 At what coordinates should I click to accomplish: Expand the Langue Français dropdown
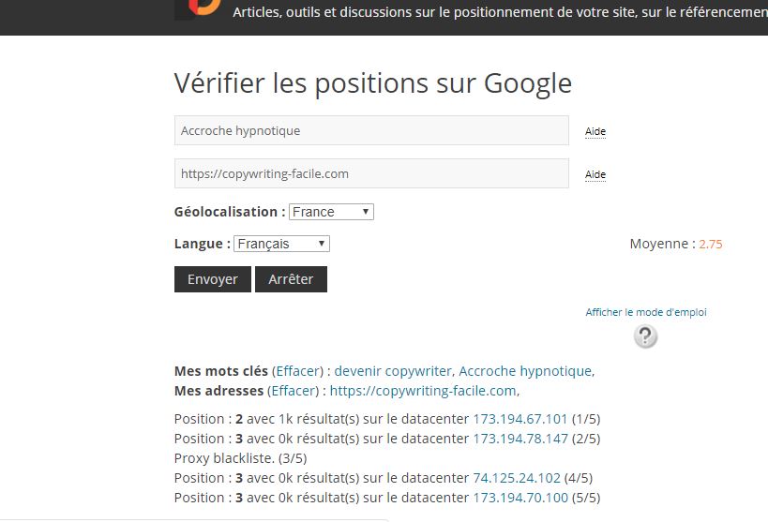tap(281, 244)
